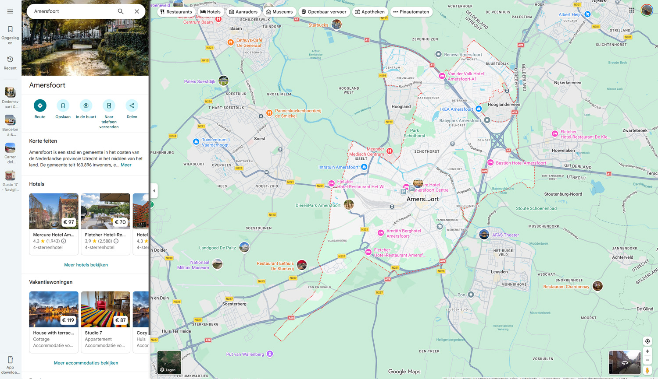Open the Opgeslagen saved places tab
This screenshot has width=658, height=379.
pyautogui.click(x=10, y=35)
